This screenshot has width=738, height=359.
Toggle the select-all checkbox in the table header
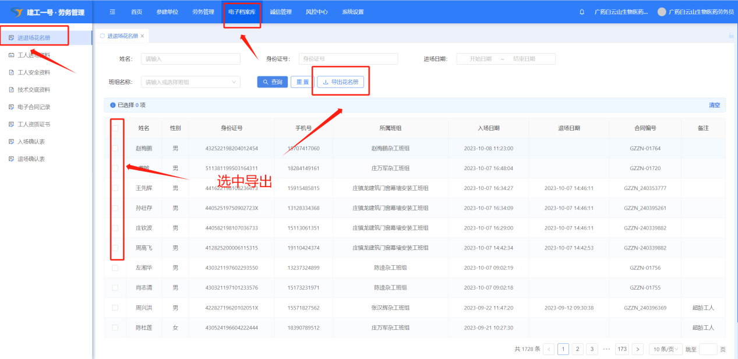tap(115, 128)
